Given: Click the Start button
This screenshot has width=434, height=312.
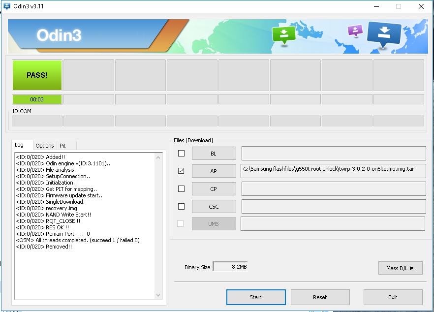Looking at the screenshot, I should [x=256, y=297].
